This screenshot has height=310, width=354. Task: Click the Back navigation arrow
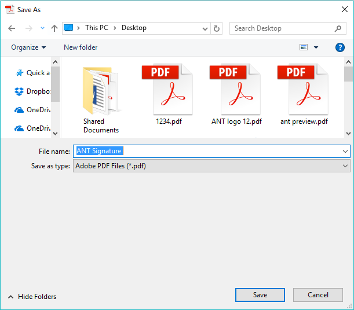click(12, 28)
